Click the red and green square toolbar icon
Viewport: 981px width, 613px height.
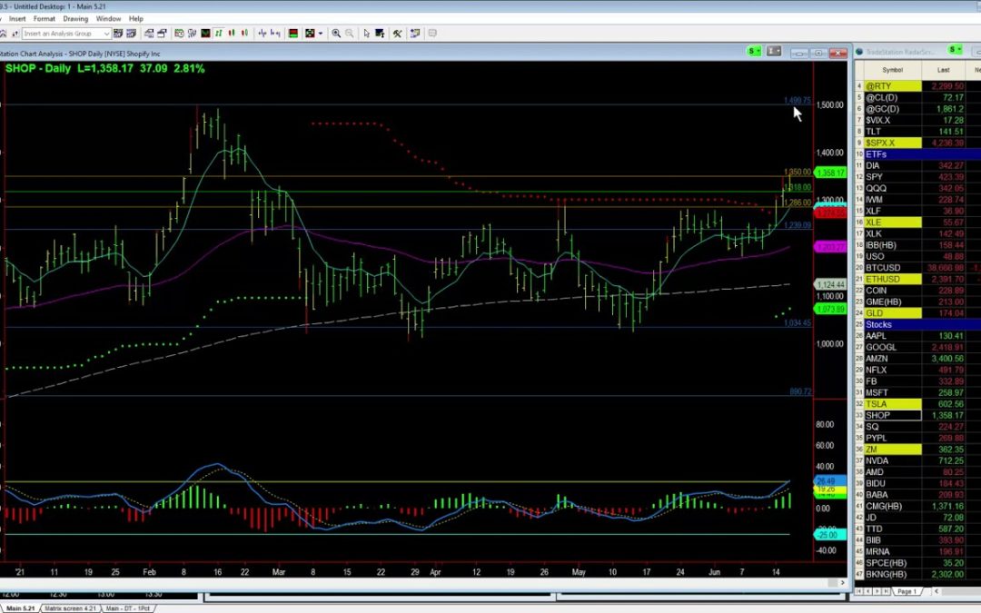(x=292, y=34)
